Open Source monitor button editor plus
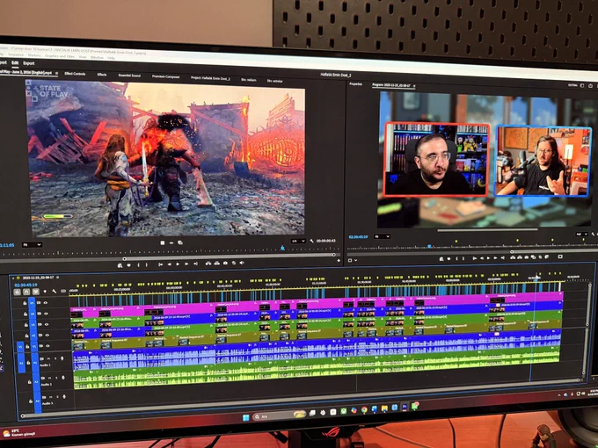 pyautogui.click(x=339, y=260)
